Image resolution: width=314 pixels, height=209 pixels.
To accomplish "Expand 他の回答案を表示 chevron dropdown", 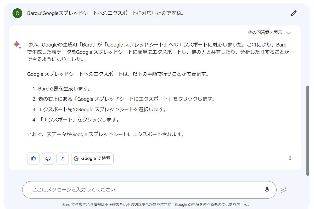I will [x=289, y=33].
